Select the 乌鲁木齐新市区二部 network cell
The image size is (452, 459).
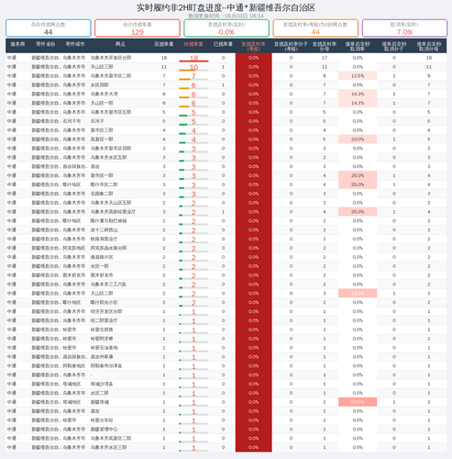pos(111,76)
